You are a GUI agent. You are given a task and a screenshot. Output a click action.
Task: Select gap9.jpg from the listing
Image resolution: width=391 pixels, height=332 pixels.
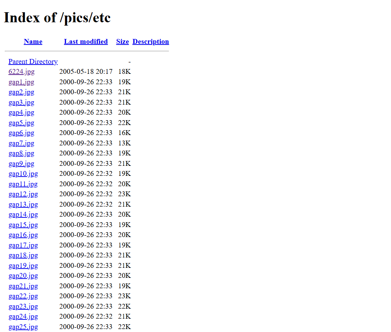(21, 164)
